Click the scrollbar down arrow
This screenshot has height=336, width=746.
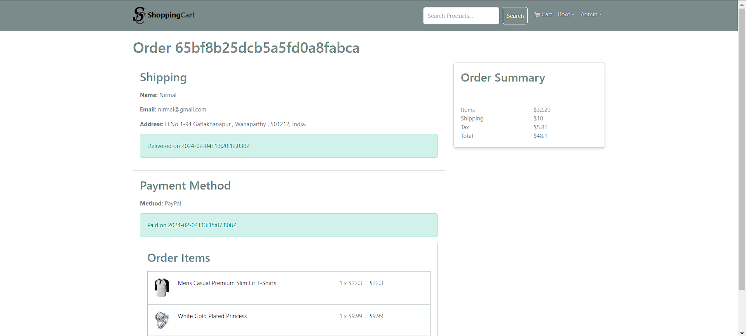(742, 333)
